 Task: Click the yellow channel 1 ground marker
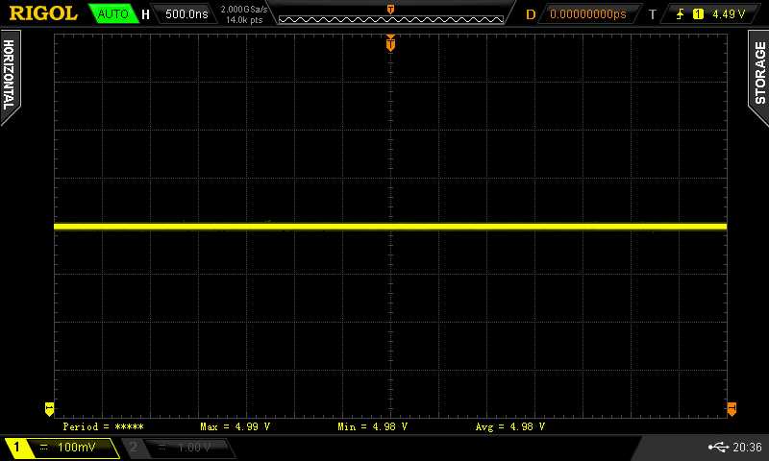[49, 409]
